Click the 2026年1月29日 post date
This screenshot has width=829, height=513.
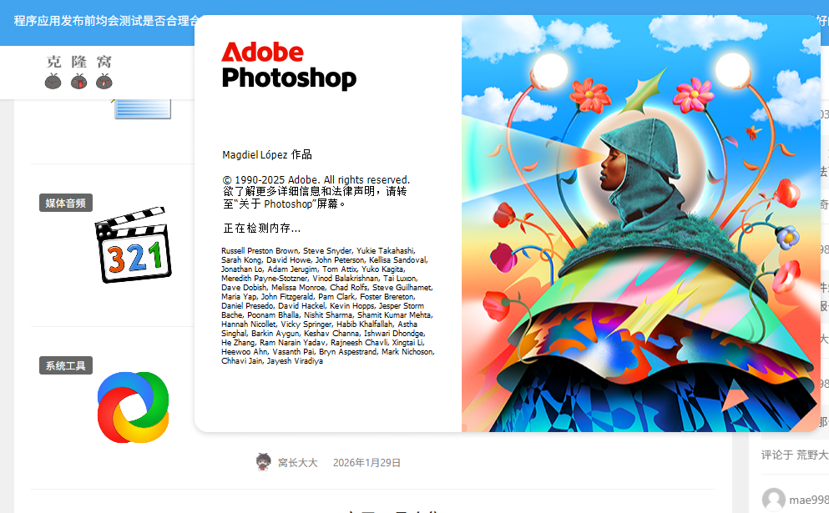[366, 463]
